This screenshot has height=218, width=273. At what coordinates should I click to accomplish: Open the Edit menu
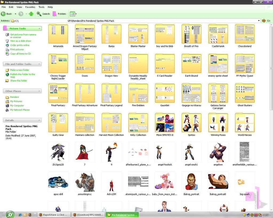tap(11, 7)
